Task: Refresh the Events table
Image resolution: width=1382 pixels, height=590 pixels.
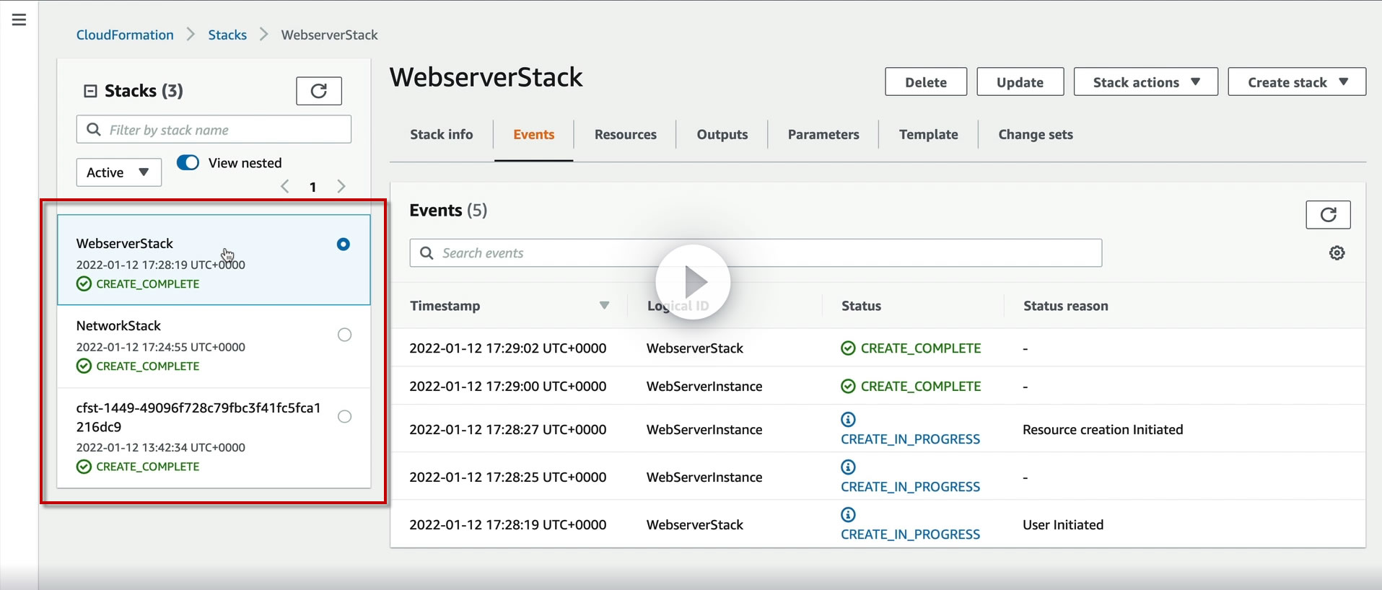Action: click(1328, 214)
